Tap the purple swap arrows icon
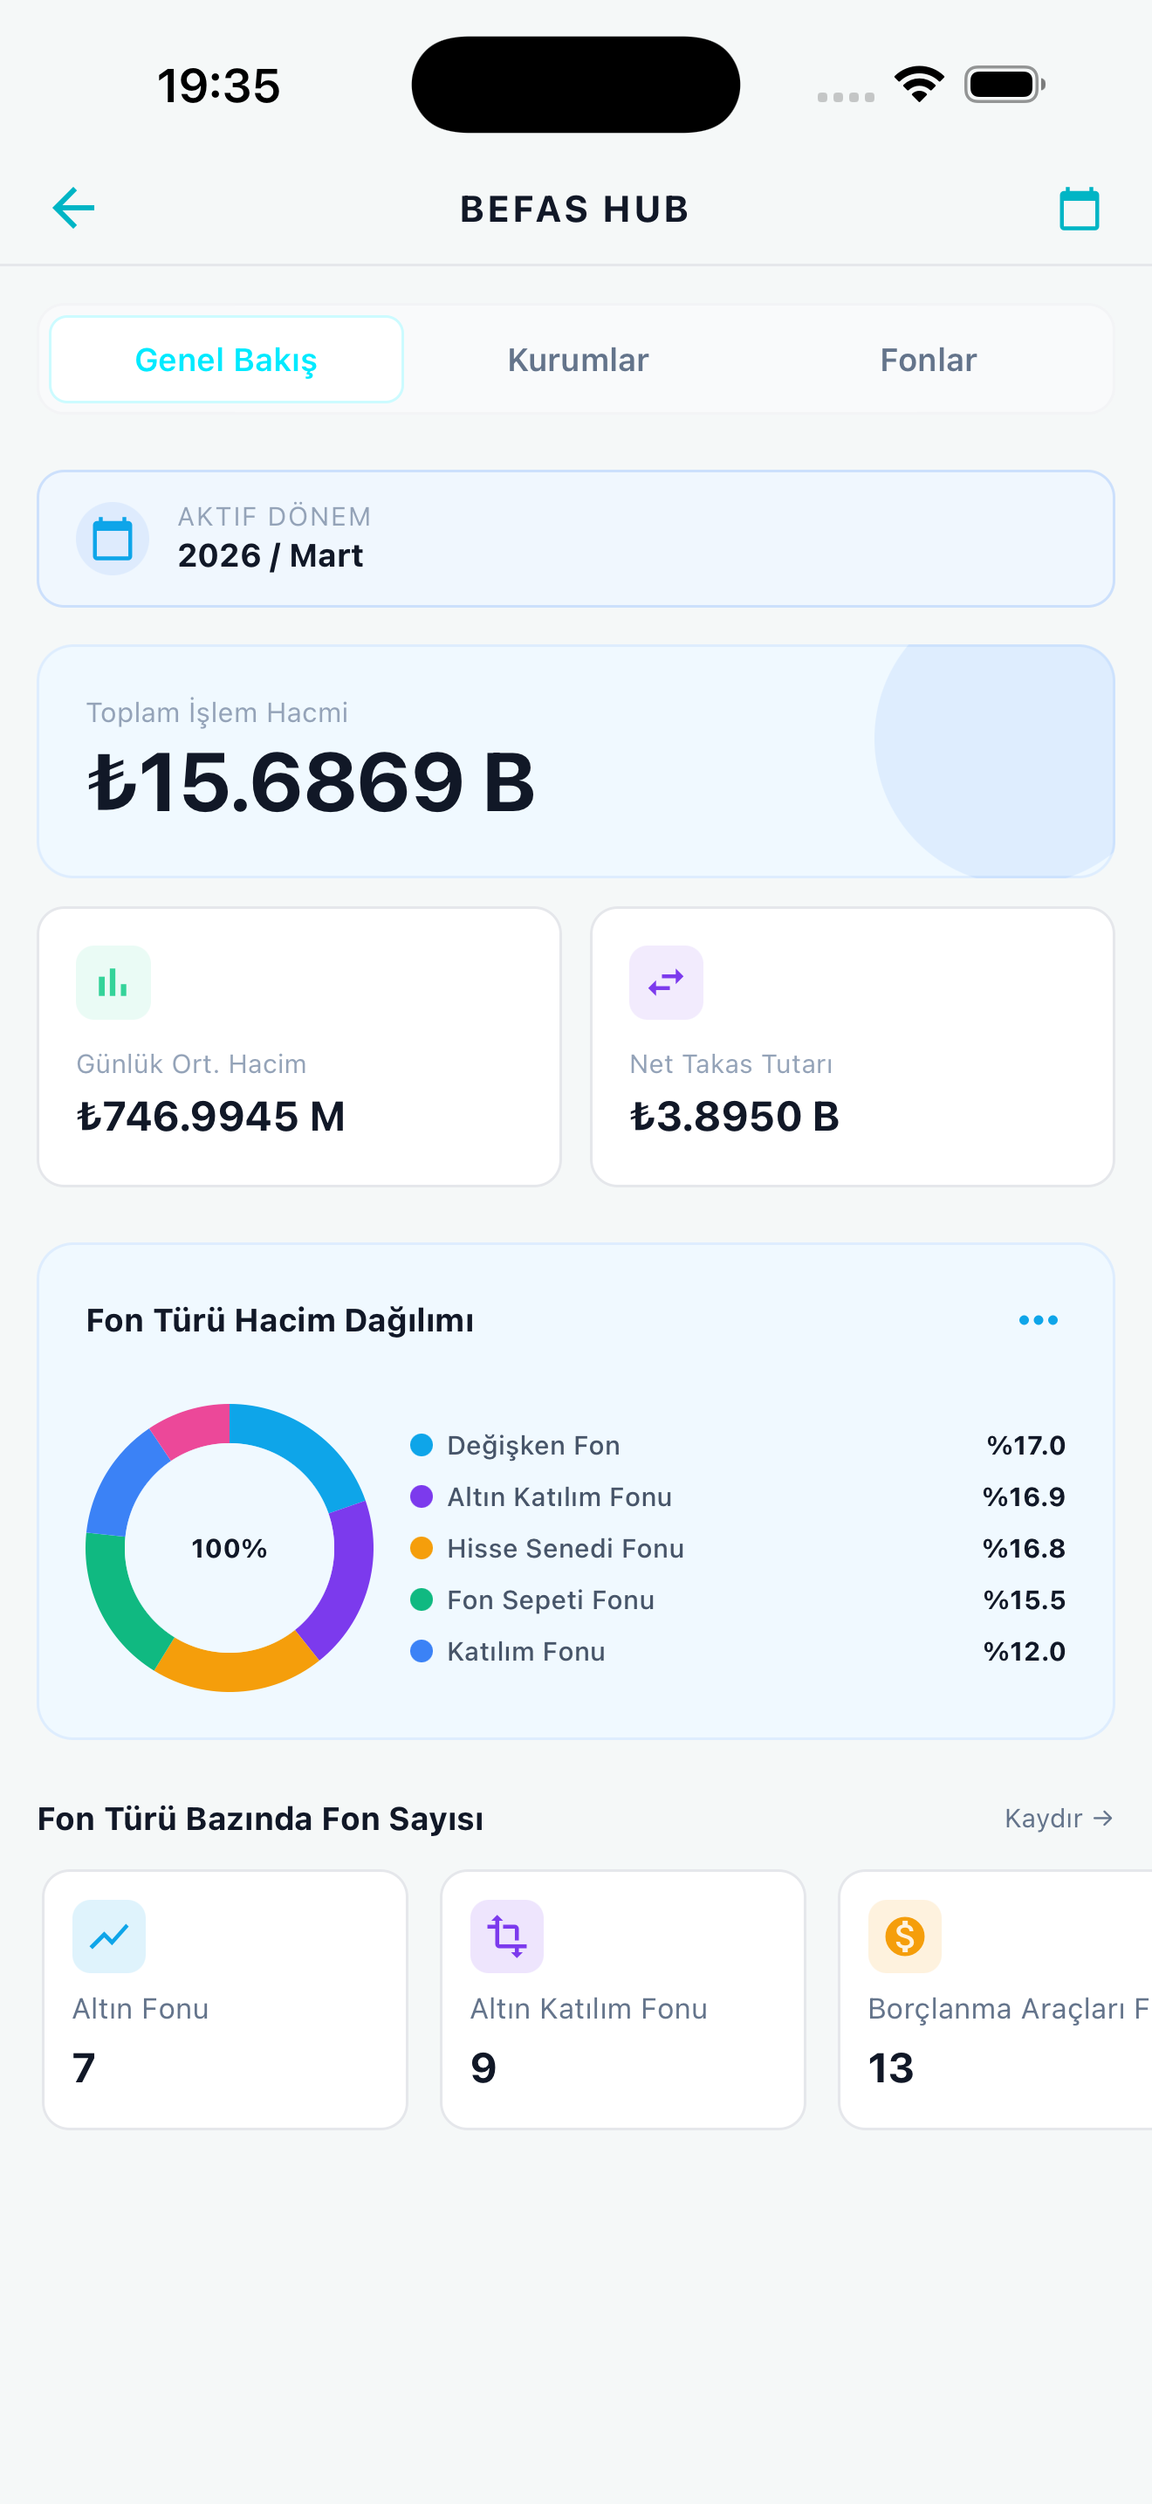1152x2504 pixels. pos(667,983)
